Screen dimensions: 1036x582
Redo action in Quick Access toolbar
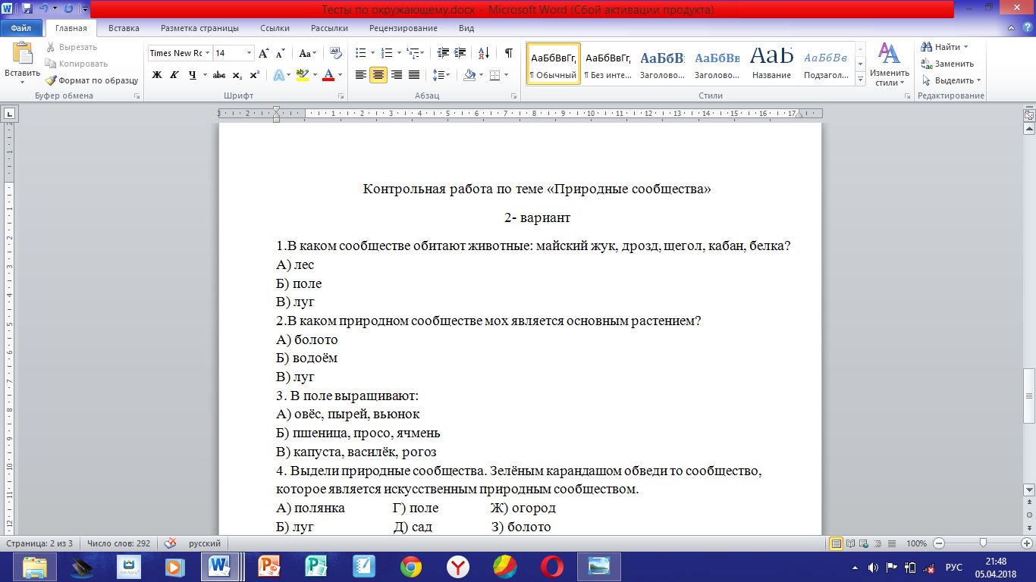pos(69,9)
